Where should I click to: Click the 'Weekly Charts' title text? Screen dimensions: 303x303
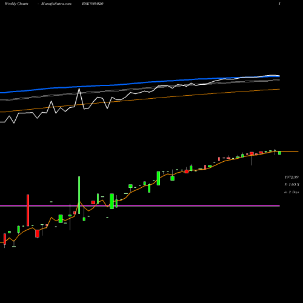point(16,4)
